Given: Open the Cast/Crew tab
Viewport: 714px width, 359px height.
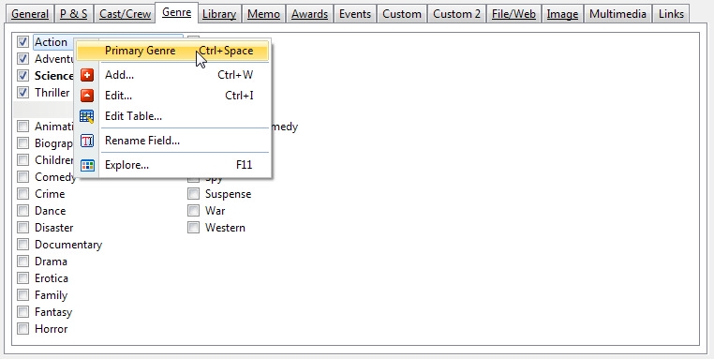Looking at the screenshot, I should point(125,14).
